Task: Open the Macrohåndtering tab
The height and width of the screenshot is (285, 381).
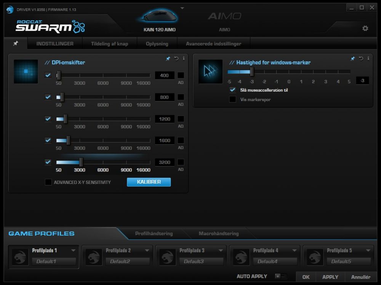Action: 219,233
